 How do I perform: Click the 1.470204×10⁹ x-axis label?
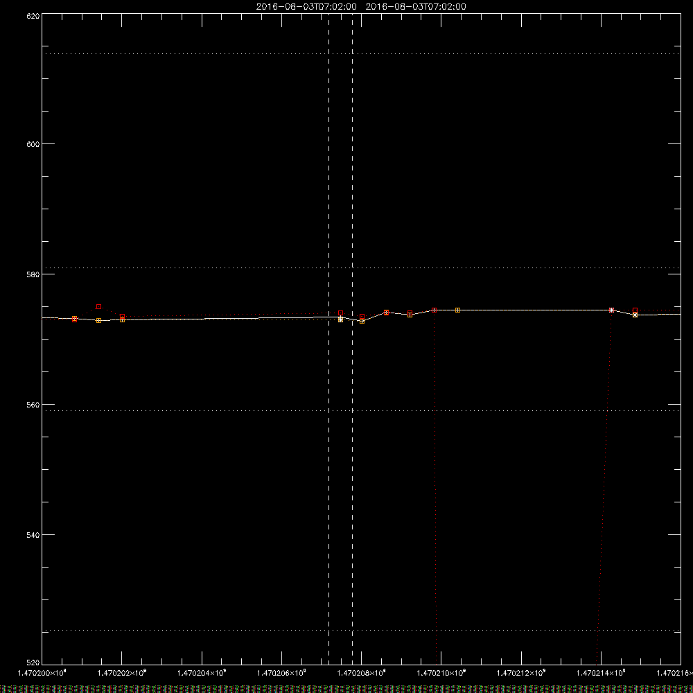pyautogui.click(x=202, y=673)
